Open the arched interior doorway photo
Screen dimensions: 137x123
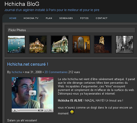(81, 44)
